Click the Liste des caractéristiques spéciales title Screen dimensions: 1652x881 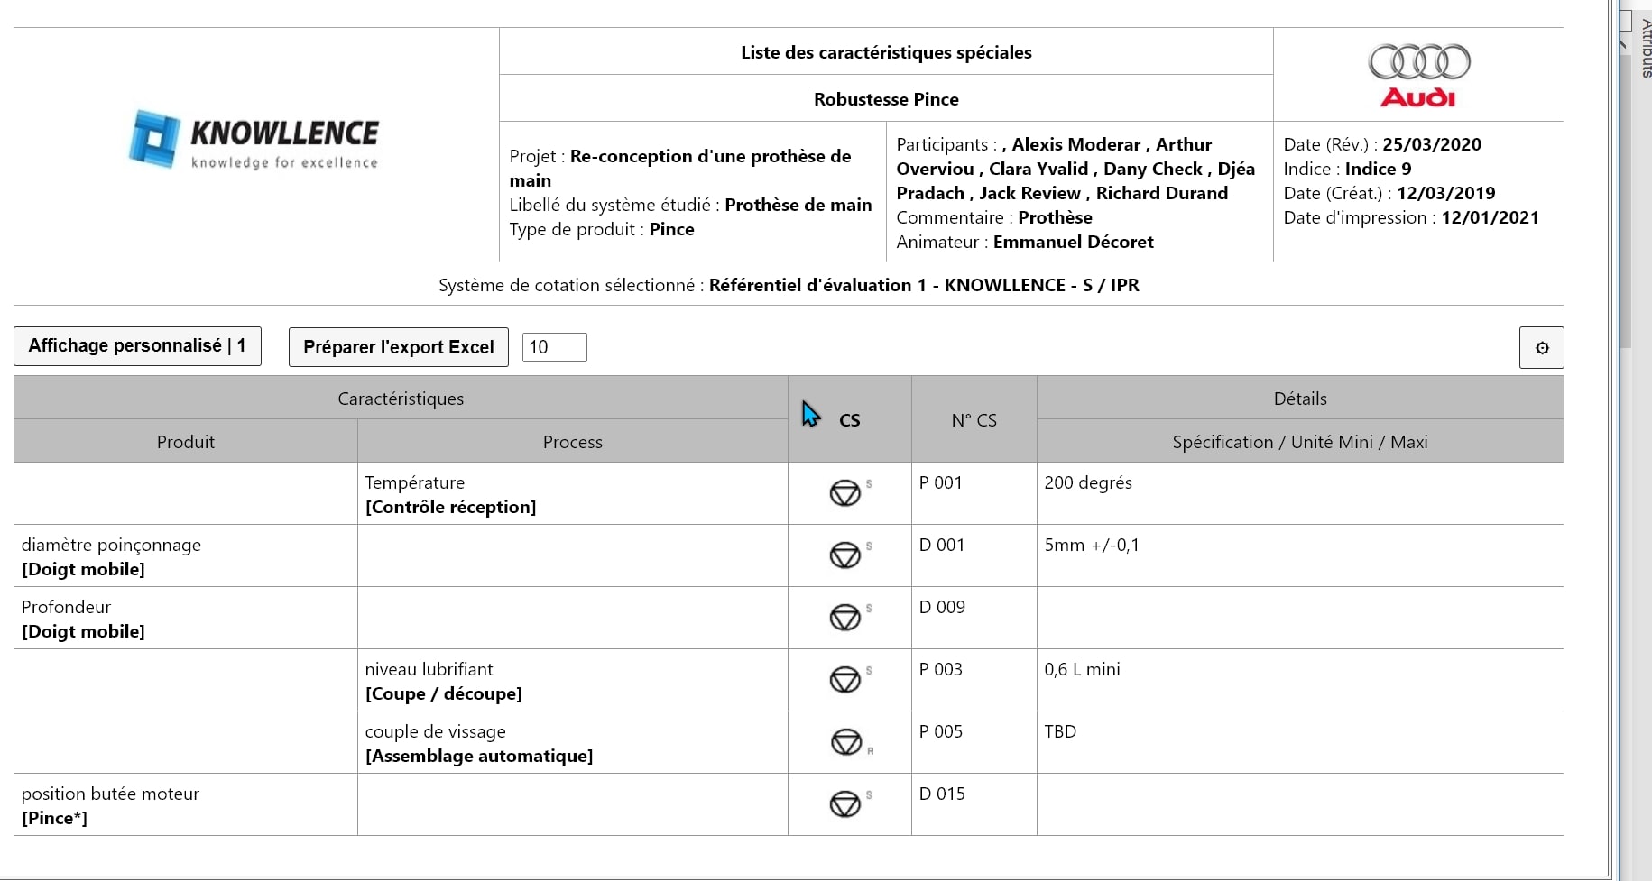[x=886, y=52]
